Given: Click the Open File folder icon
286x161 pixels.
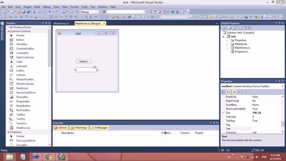Looking at the screenshot, I should pyautogui.click(x=19, y=12).
